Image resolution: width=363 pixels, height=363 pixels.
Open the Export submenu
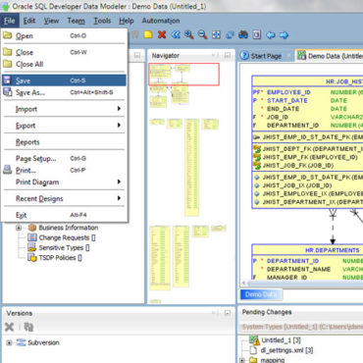click(64, 126)
